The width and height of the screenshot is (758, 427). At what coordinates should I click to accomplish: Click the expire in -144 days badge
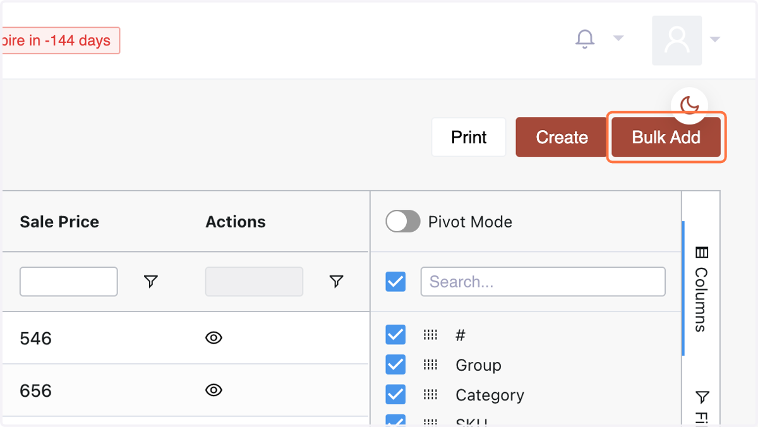61,40
